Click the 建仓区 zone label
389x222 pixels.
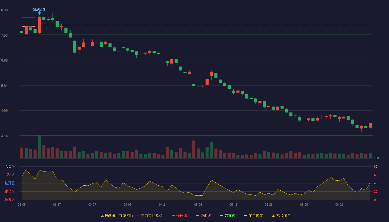point(9,191)
